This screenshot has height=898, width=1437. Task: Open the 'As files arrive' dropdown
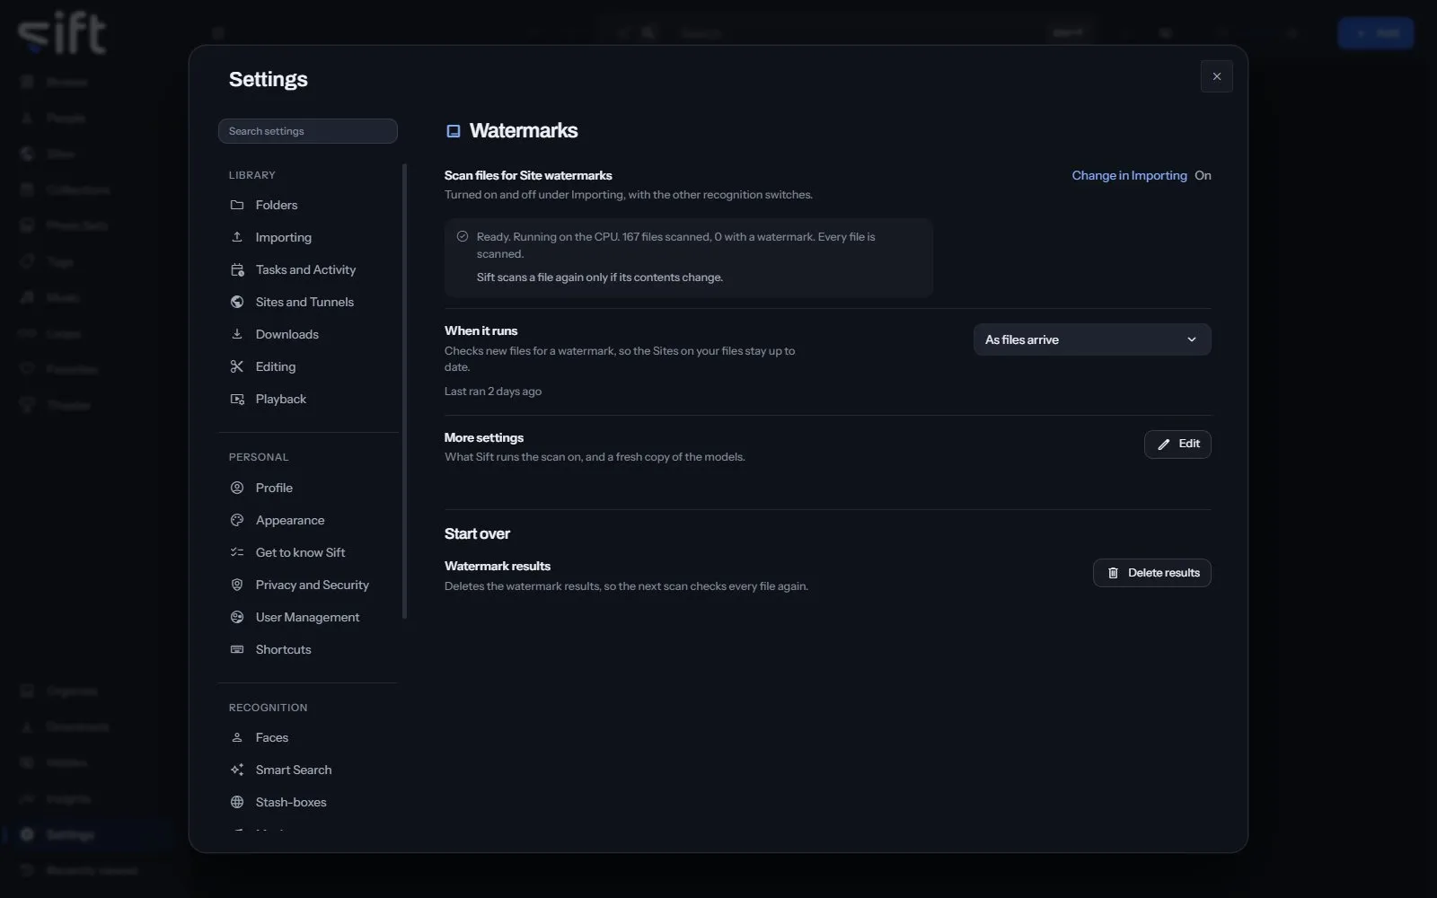(1092, 339)
